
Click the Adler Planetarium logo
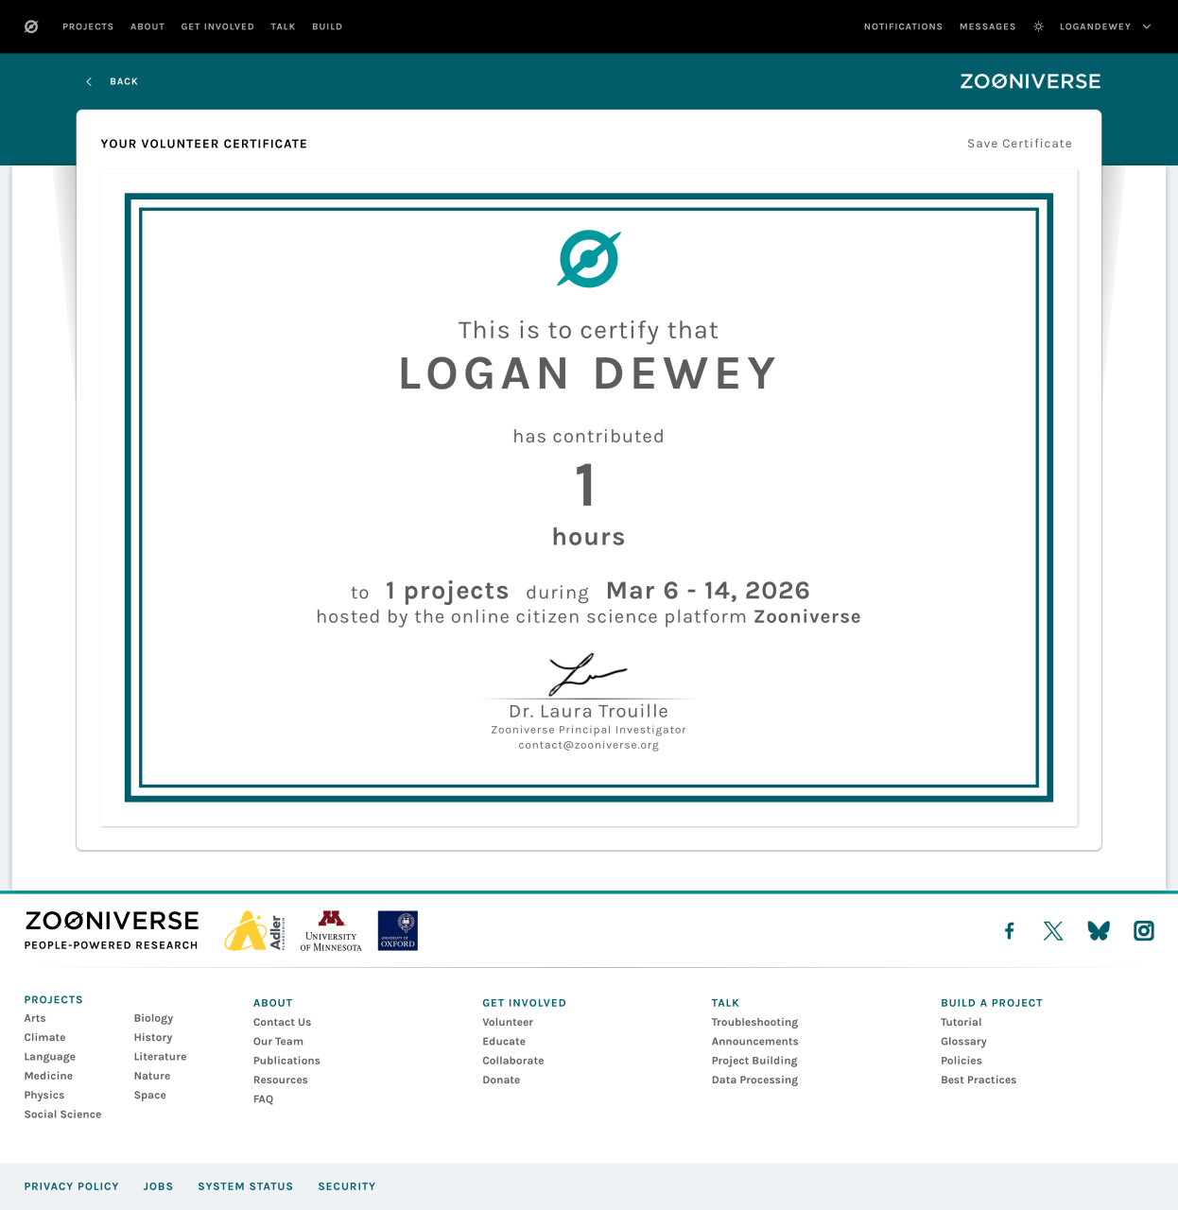254,931
